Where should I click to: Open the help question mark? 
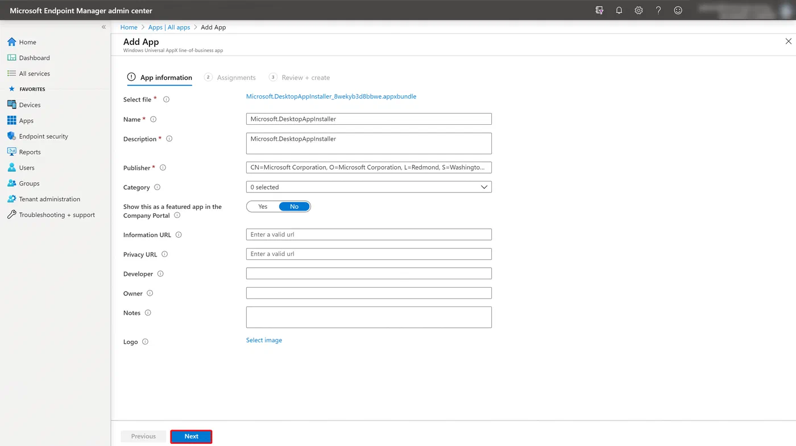pos(658,10)
